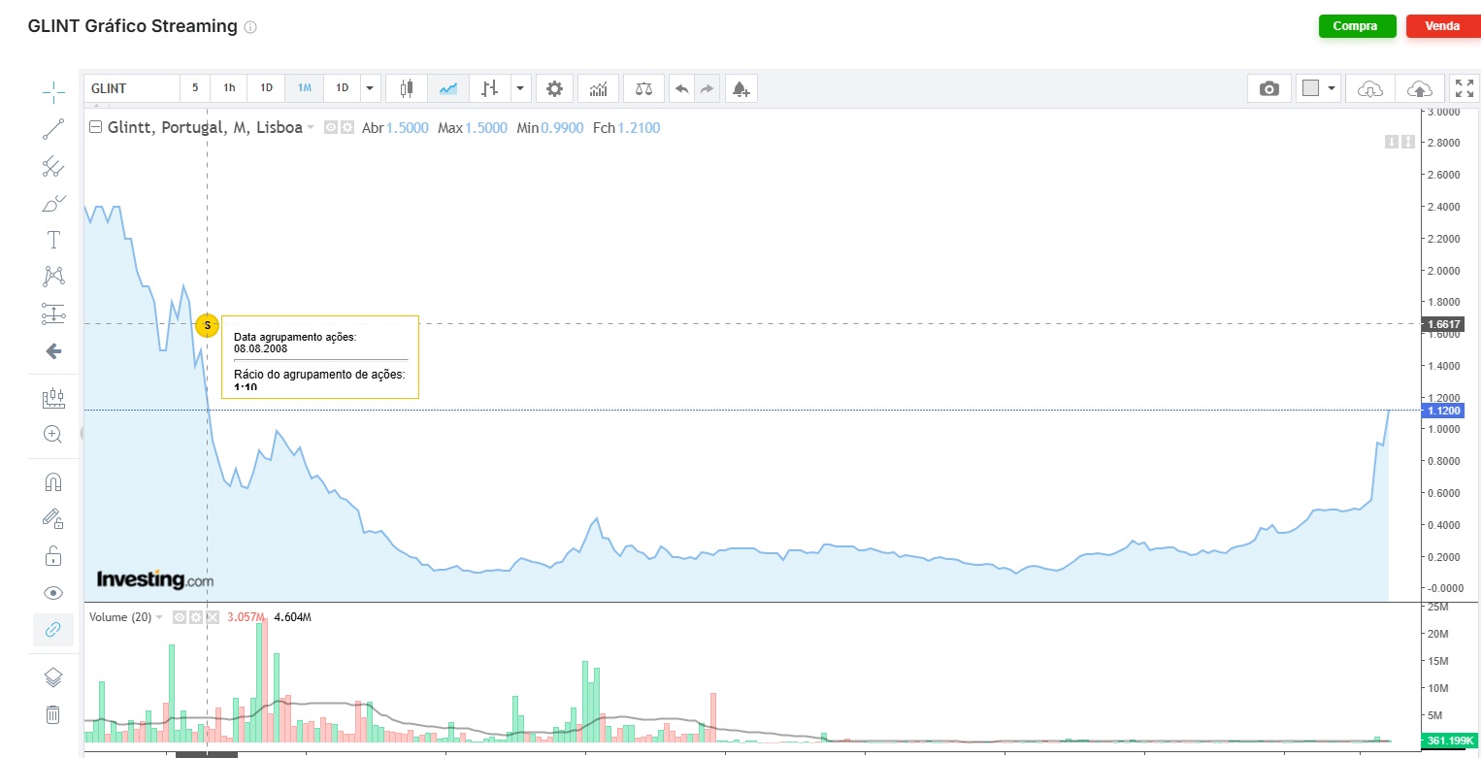Edit the GLINT symbol input field

coord(132,88)
